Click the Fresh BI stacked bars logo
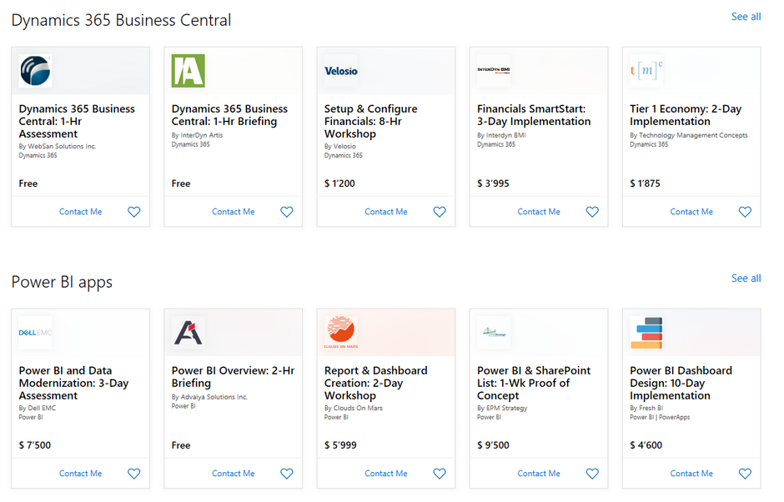The image size is (784, 502). (646, 333)
